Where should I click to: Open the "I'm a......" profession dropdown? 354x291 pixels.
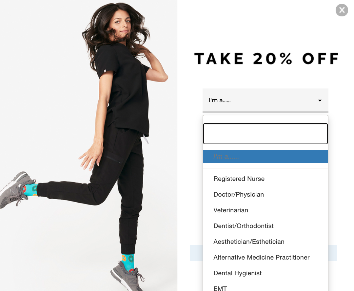coord(265,100)
